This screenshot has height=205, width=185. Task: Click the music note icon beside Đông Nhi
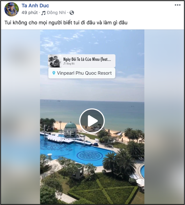coord(43,13)
